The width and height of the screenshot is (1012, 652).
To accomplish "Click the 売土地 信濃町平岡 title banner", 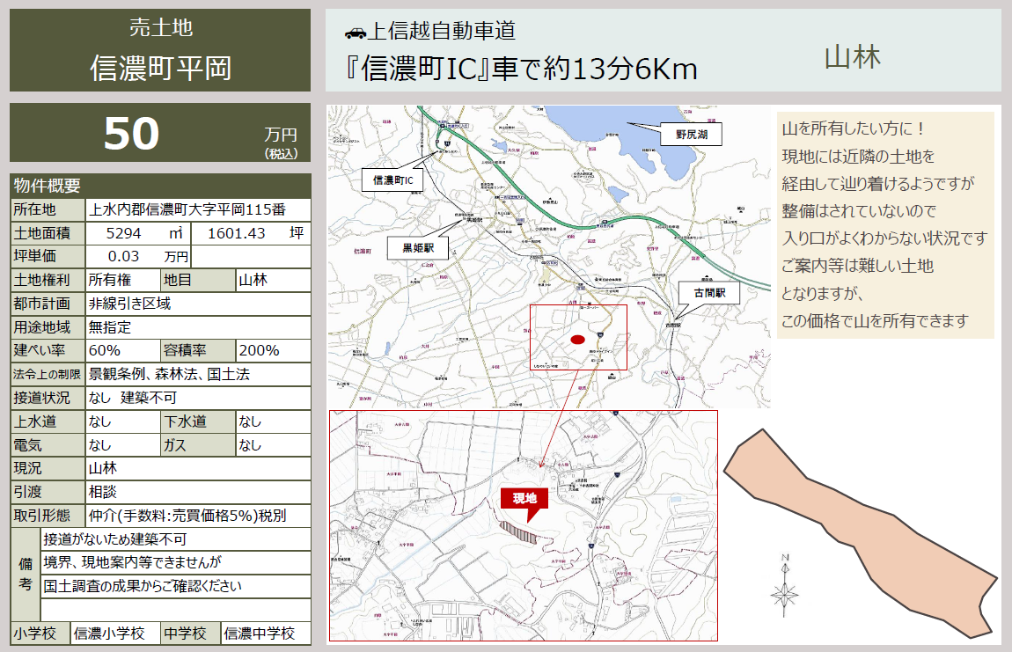I will pos(160,50).
